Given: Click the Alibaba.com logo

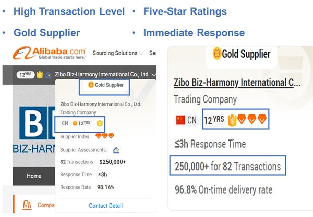Looking at the screenshot, I should pyautogui.click(x=50, y=53).
